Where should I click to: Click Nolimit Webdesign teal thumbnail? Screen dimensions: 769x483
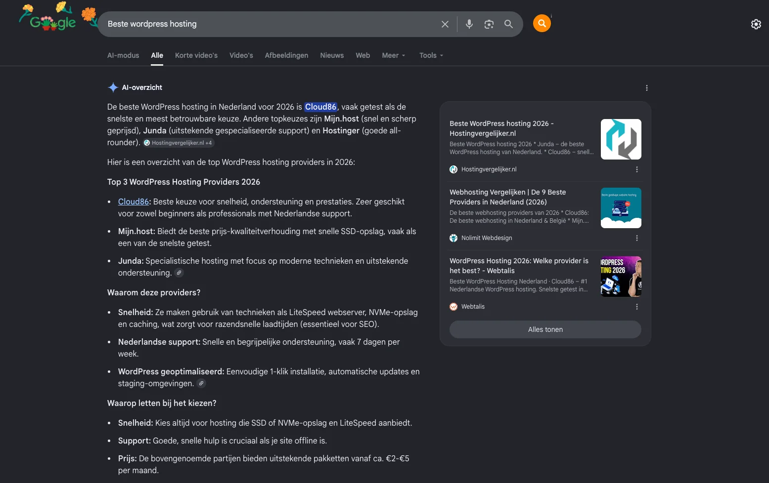621,208
